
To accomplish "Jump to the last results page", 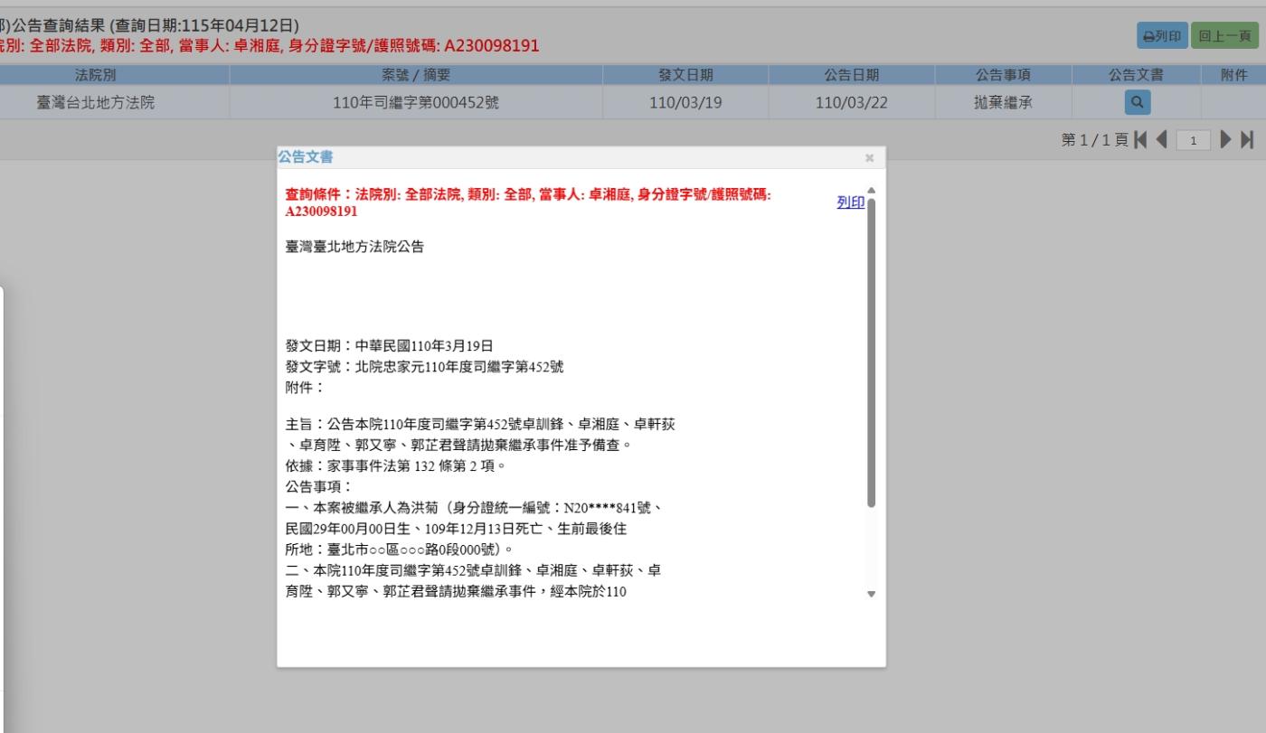I will pyautogui.click(x=1248, y=140).
